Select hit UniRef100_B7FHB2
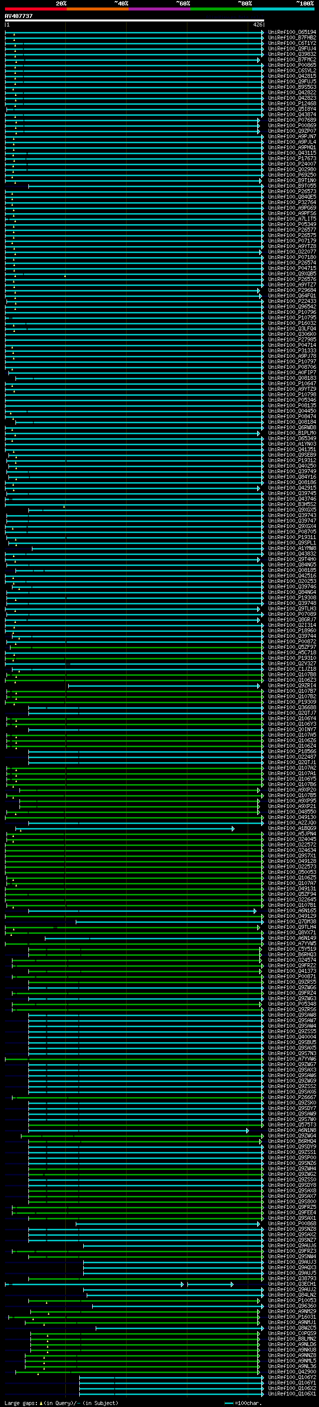319x1407 pixels. click(x=292, y=38)
